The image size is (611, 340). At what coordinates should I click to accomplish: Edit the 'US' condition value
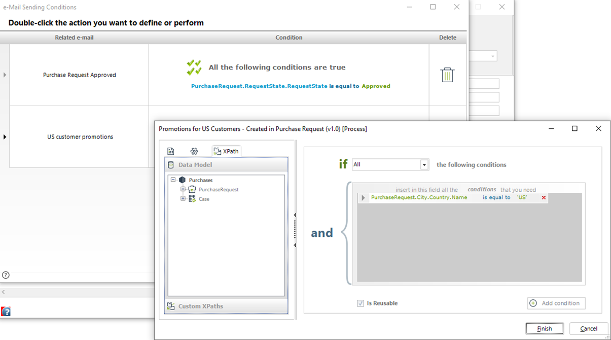522,197
